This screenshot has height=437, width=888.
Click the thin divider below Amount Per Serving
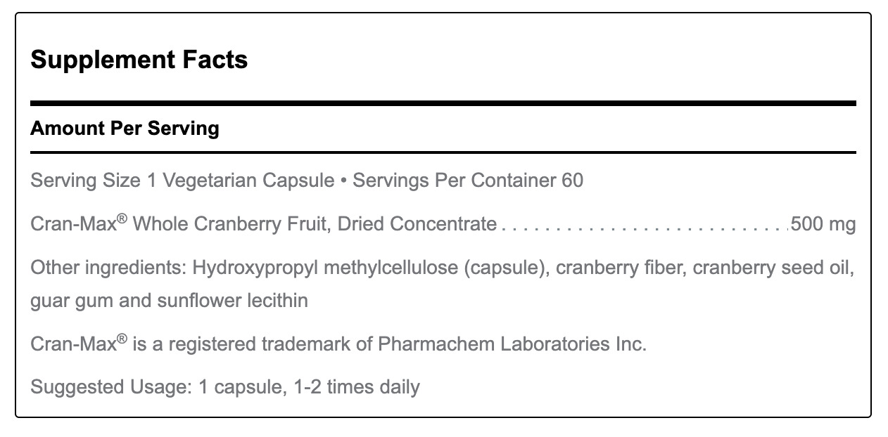coord(443,152)
